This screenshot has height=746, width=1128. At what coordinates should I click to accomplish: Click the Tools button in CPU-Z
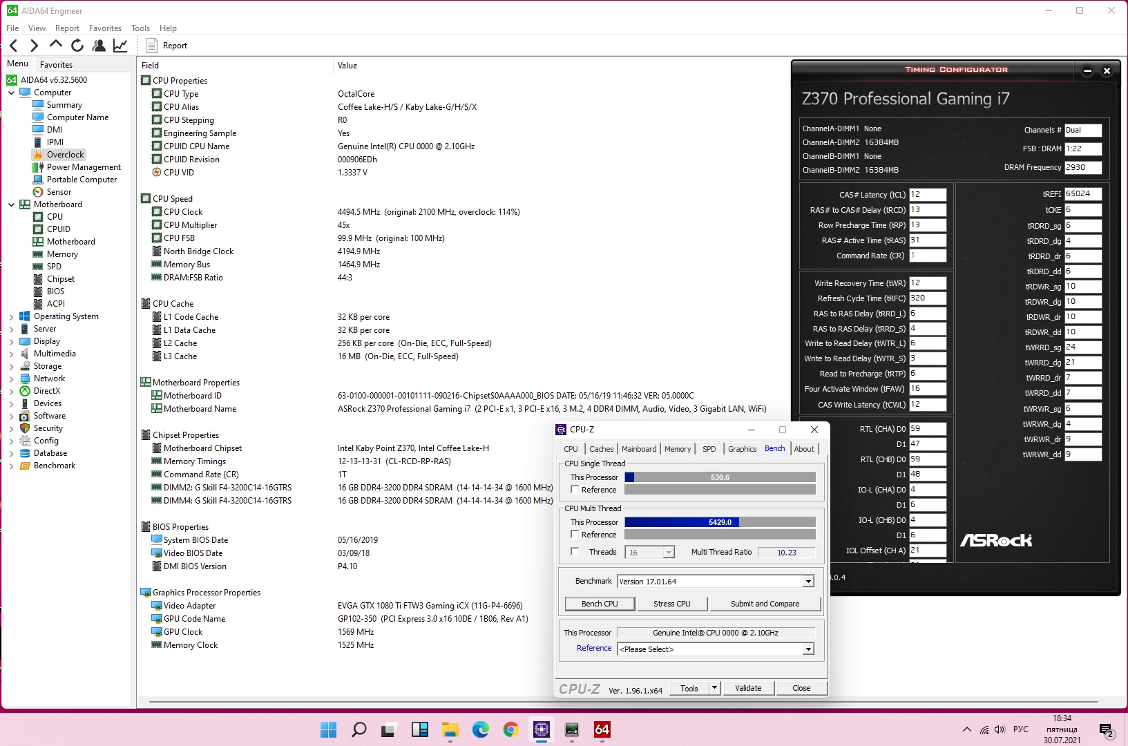tap(689, 688)
